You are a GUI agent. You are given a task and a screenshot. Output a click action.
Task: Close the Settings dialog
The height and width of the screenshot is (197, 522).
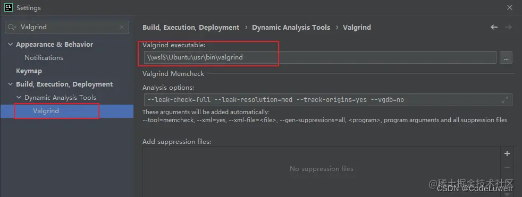510,7
